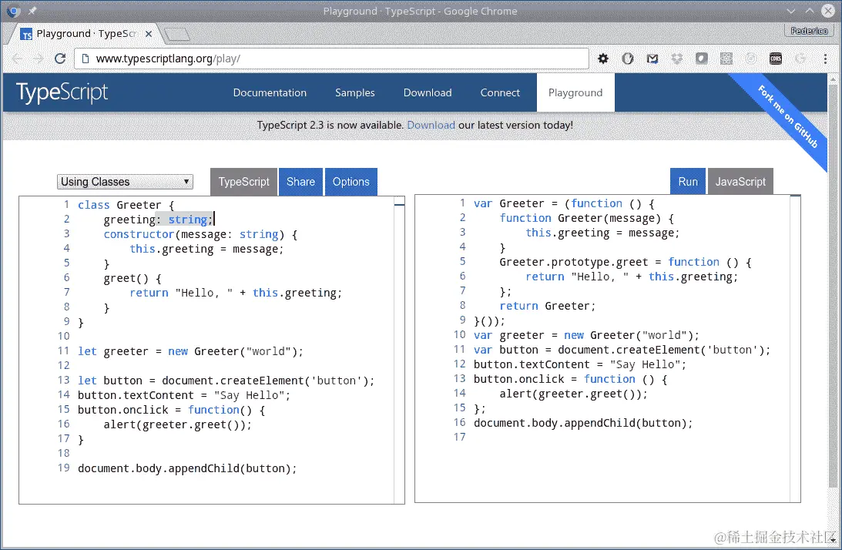Open the Connect navigation item

pos(500,92)
